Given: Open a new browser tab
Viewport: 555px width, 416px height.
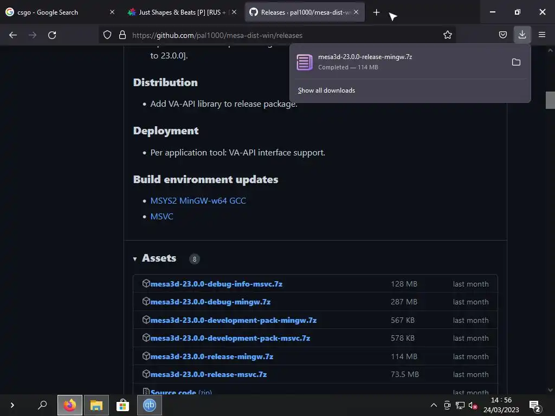Looking at the screenshot, I should tap(376, 12).
